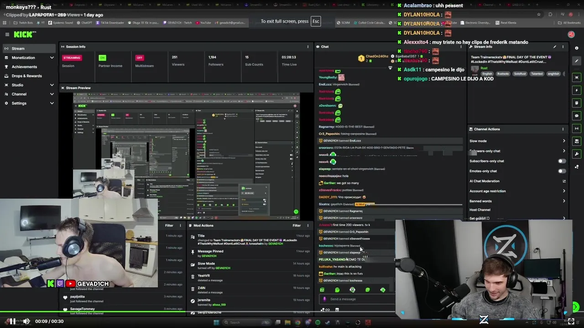Viewport: 584px width, 328px height.
Task: Click channel actions icon in right toolbar
Action: tap(577, 141)
